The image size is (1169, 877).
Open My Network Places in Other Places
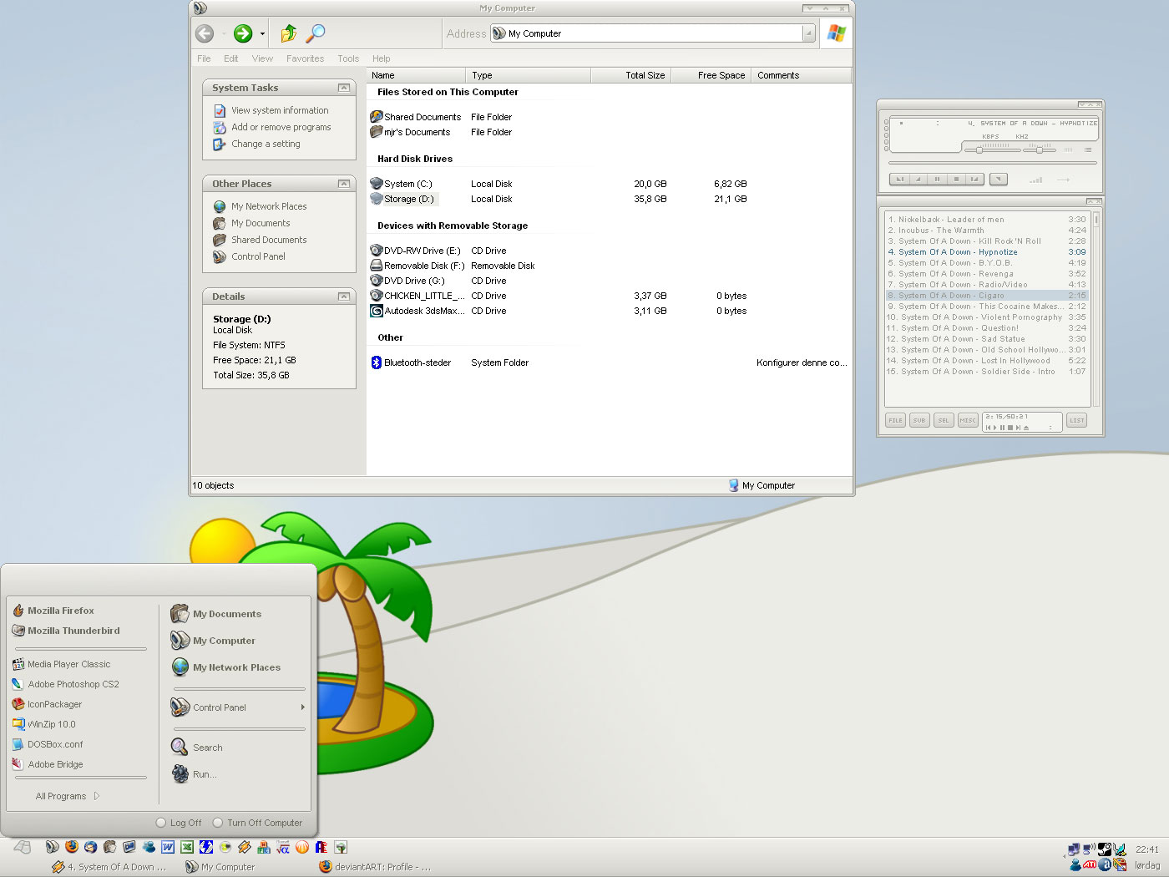click(x=269, y=206)
